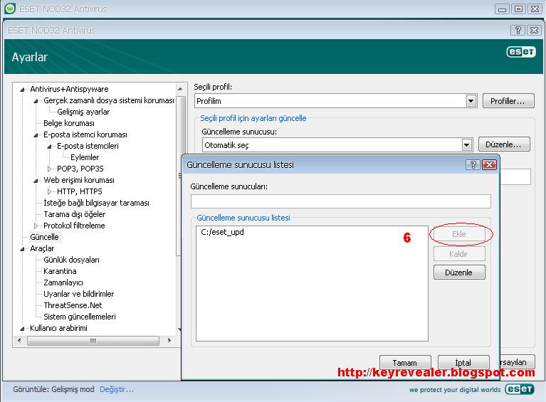Click the ESET logo in the Ayarlar header
This screenshot has width=546, height=402.
521,52
